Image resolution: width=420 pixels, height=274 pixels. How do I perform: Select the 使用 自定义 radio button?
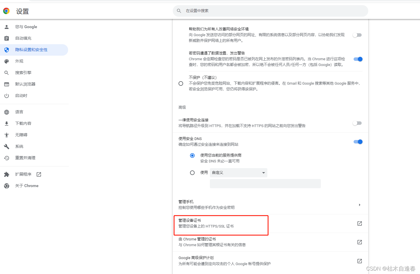192,173
